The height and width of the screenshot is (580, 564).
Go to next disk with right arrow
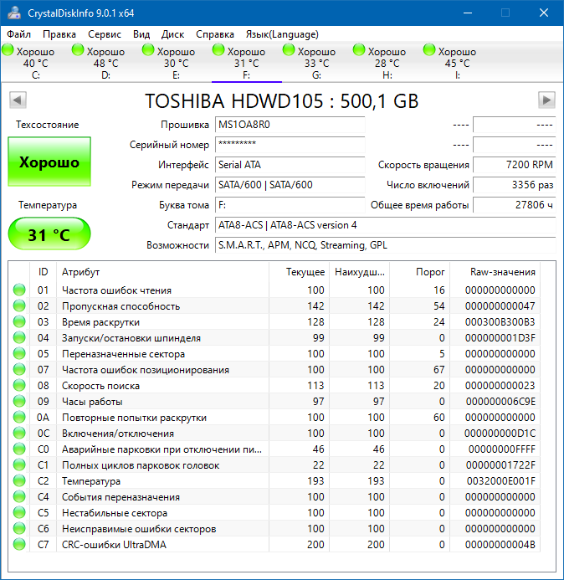[x=546, y=100]
